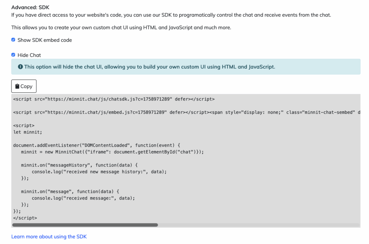369x244 pixels.
Task: Open 'Learn more about using the SDK' link
Action: (49, 236)
